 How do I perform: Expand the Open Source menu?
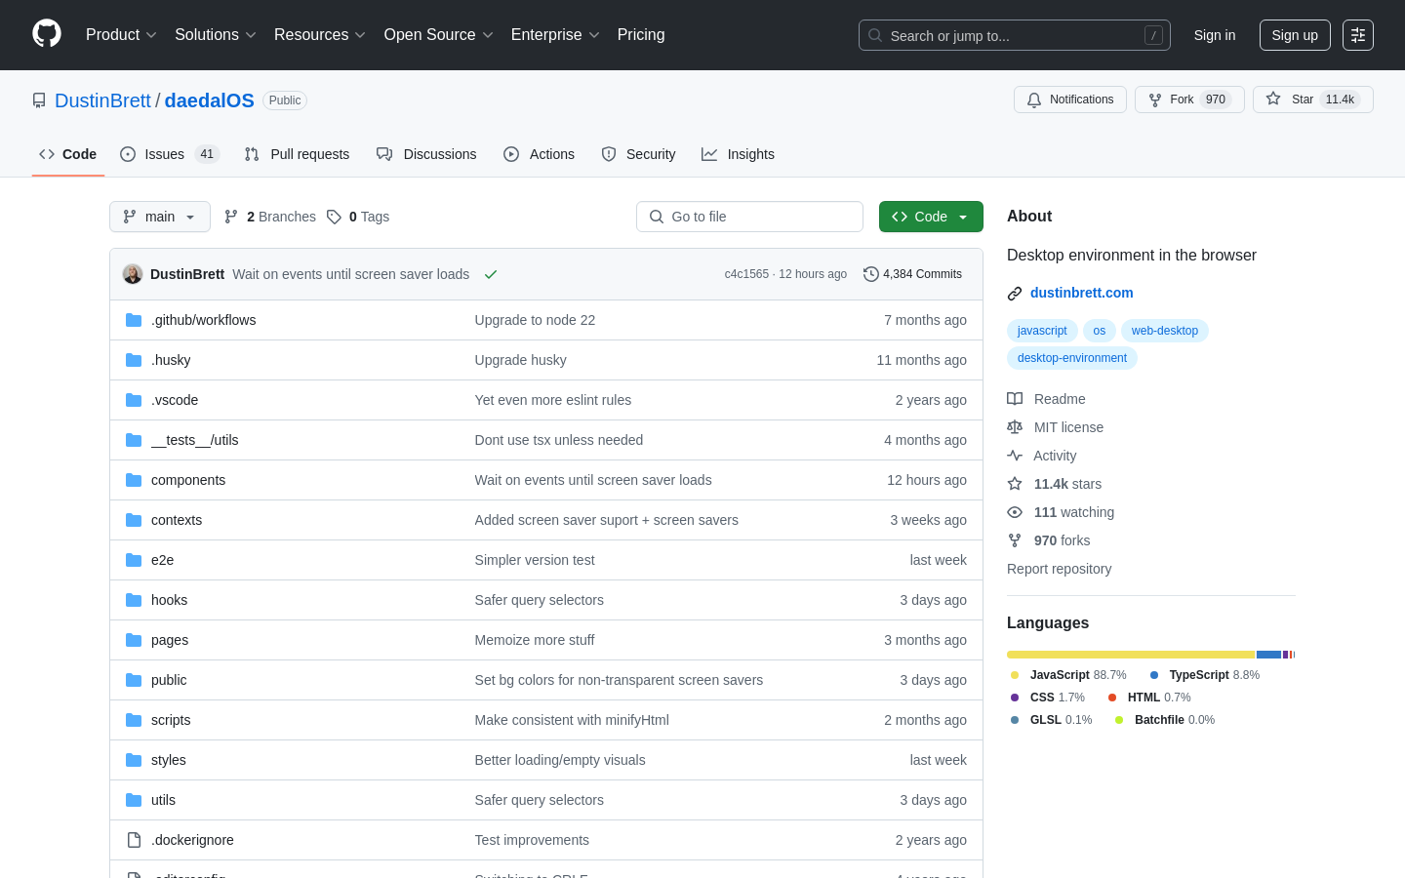point(438,35)
